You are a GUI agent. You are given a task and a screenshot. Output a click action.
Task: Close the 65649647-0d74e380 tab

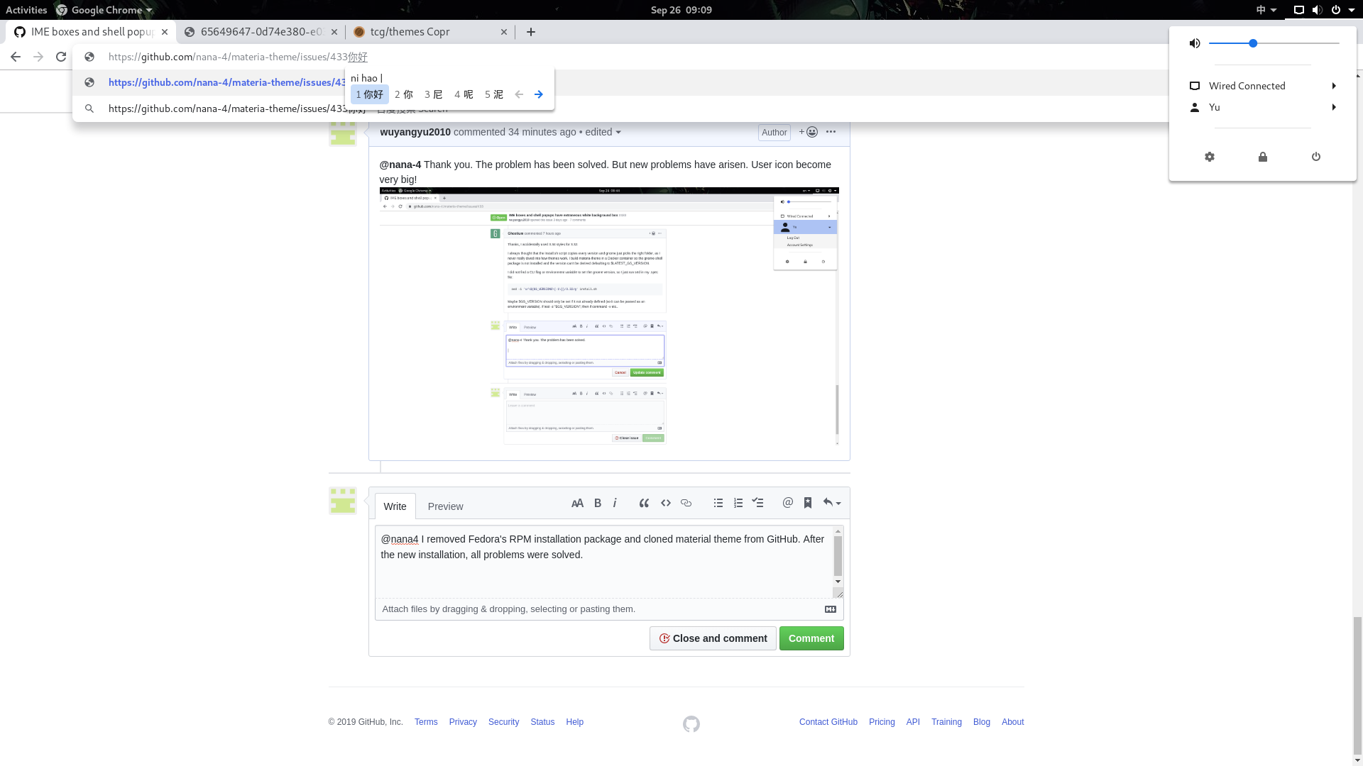[x=334, y=32]
